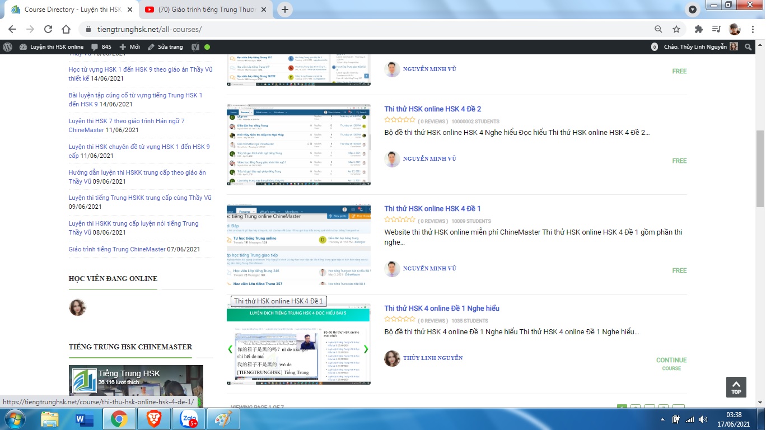This screenshot has height=430, width=766.
Task: Open Thi thử HSK 4 online Đề 1 Nghe hiểu
Action: click(442, 309)
